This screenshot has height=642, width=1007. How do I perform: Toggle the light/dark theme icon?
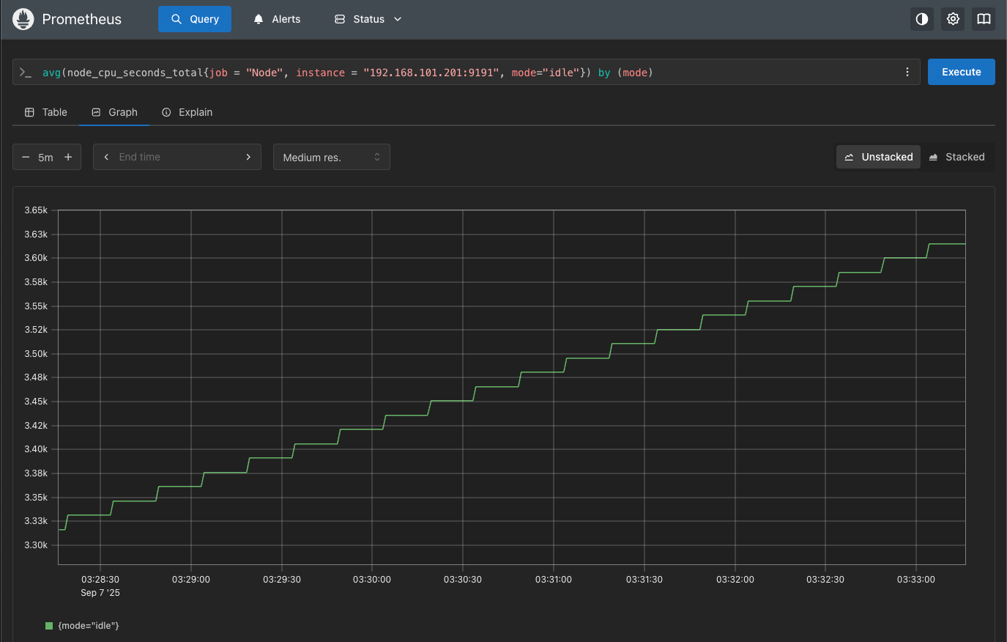pos(921,19)
